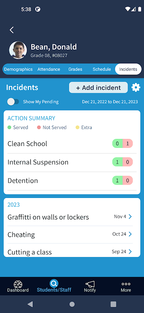Tap Android home circle button
Screen dimensions: 144x313
click(x=72, y=304)
